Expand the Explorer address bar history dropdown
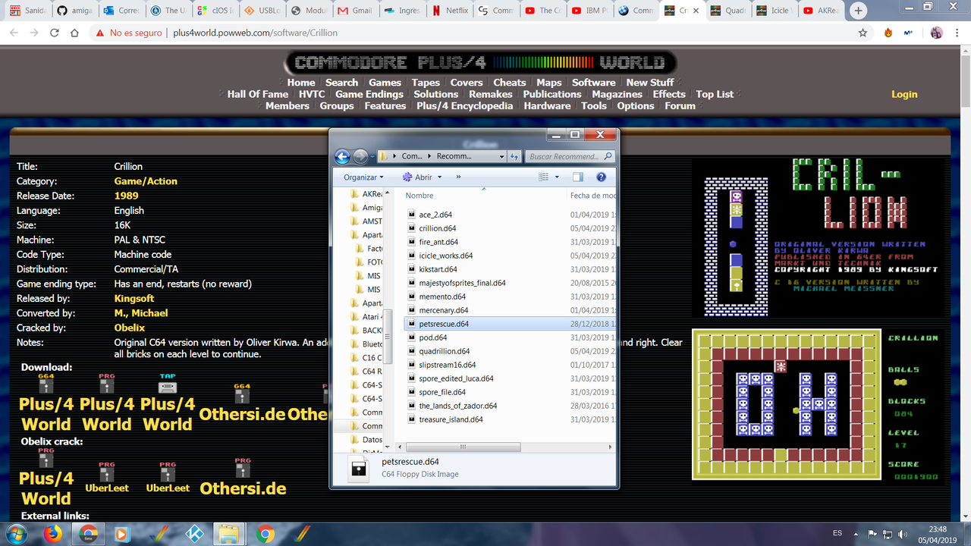The width and height of the screenshot is (971, 546). coord(501,156)
